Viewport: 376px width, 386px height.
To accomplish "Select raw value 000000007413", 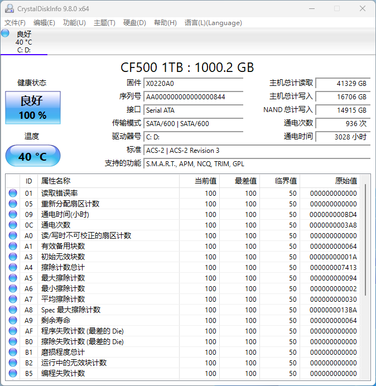I will [x=333, y=267].
